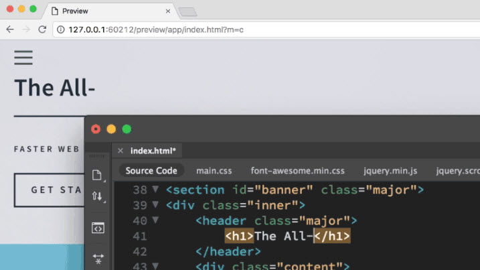Select line number 42 in gutter
Screen dimensions: 480x270
click(x=140, y=252)
